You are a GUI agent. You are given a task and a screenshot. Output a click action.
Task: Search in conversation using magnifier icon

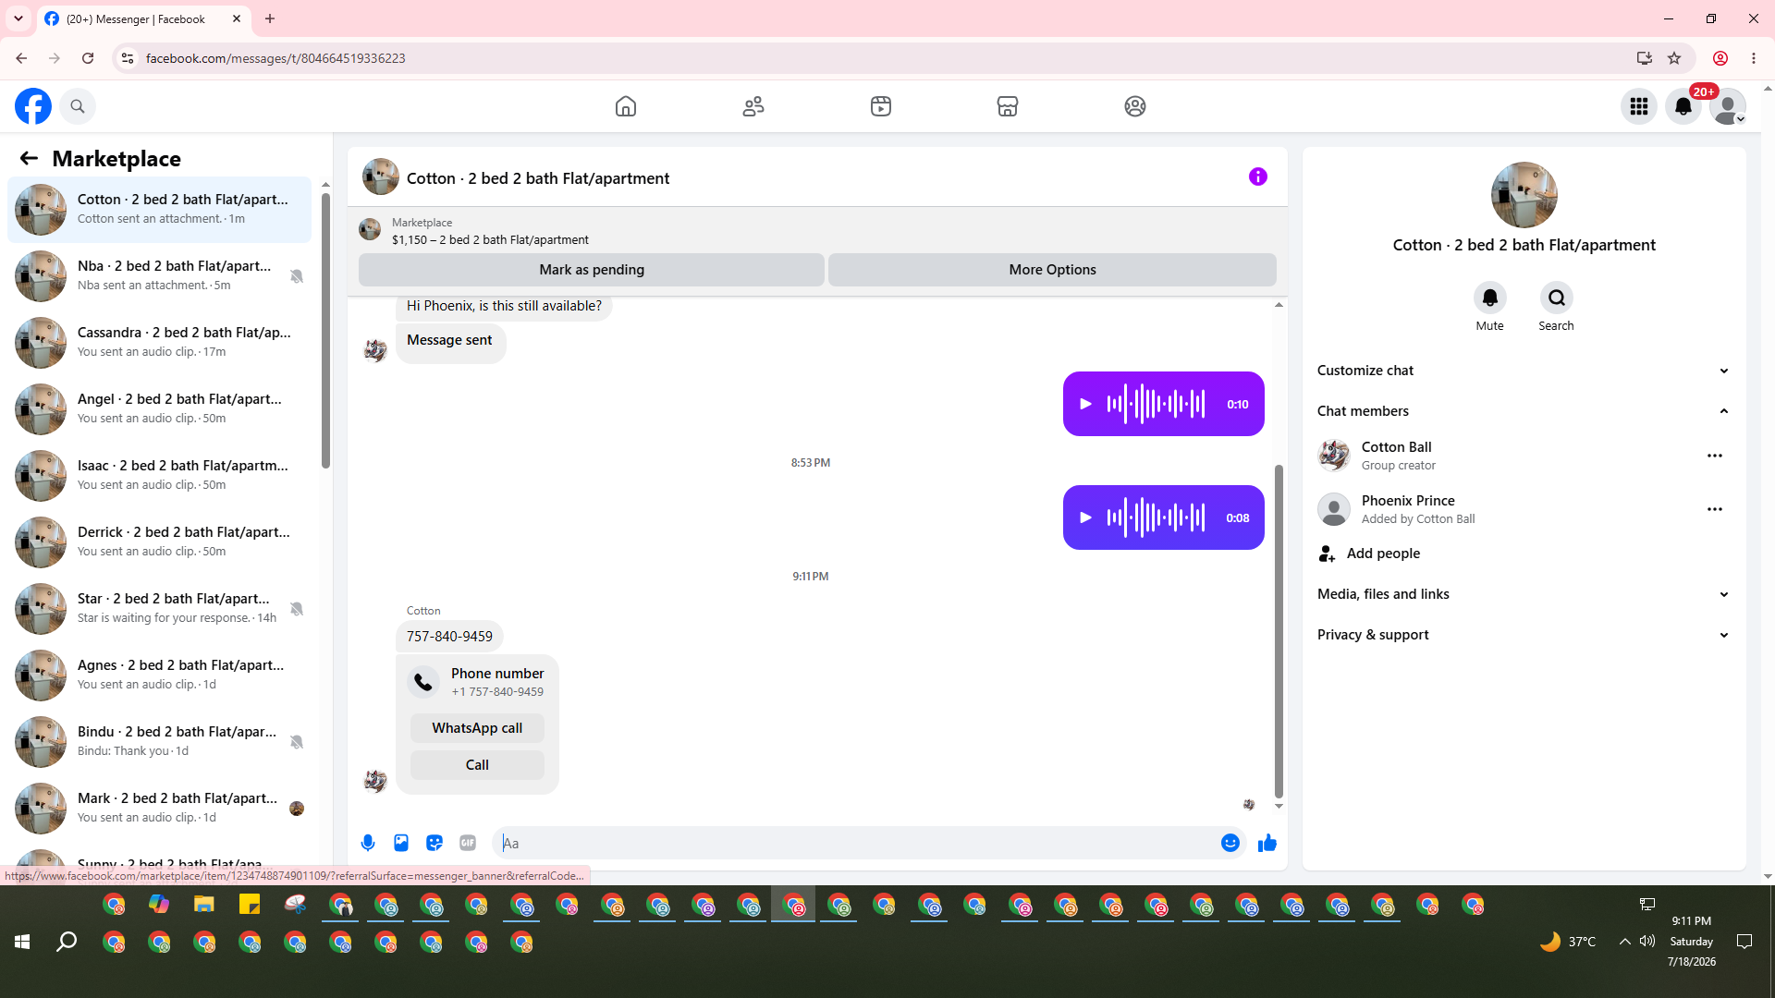pyautogui.click(x=1557, y=298)
